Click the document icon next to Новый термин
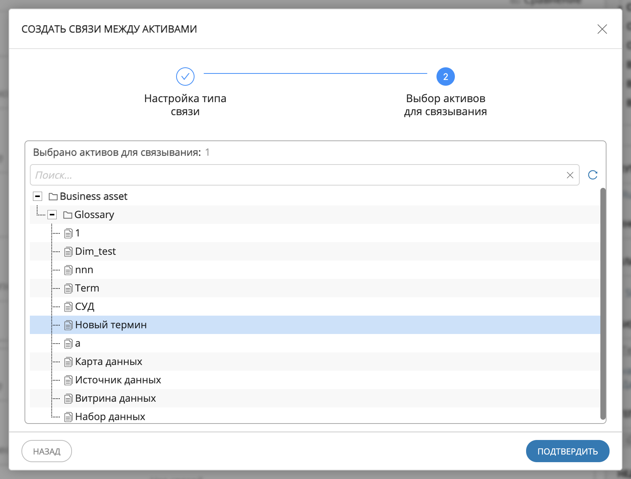Screen dimensions: 631x479 click(68, 325)
